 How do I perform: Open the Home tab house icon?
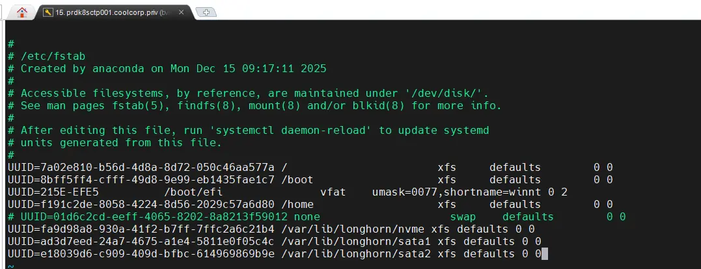[22, 12]
